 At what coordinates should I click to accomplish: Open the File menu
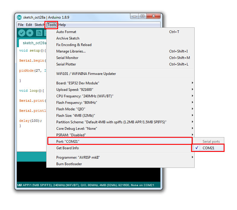pos(21,25)
